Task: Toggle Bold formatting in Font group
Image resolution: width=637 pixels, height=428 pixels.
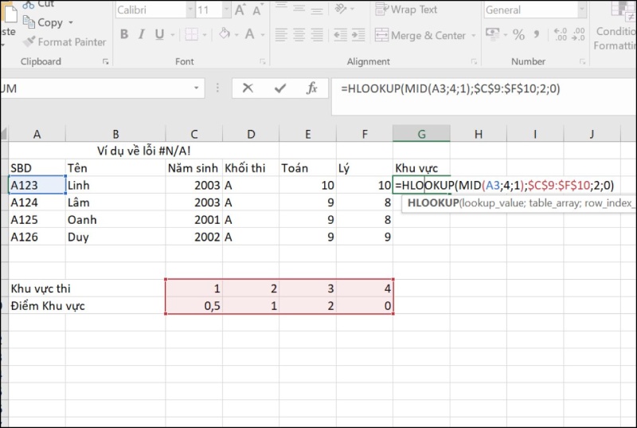Action: pos(124,34)
